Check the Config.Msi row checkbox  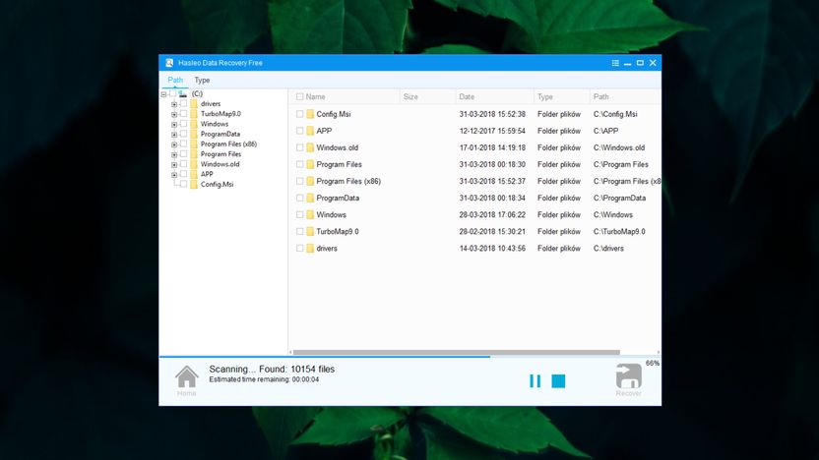pyautogui.click(x=300, y=114)
